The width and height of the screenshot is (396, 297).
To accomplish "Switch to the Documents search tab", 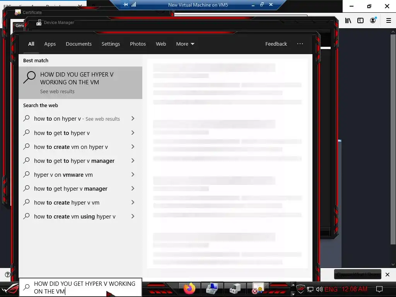I will pos(79,44).
